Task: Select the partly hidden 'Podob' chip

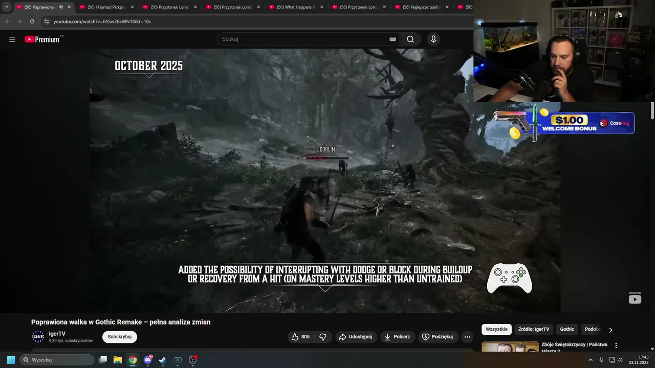Action: [592, 329]
